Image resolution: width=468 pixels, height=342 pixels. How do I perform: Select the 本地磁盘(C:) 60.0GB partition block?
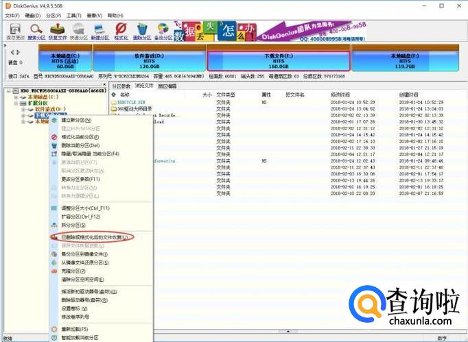[x=65, y=58]
